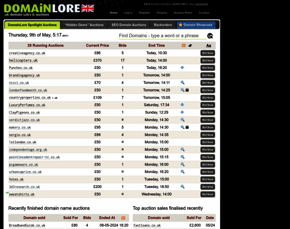Screen dimensions: 290x229
Task: Click blue diamond icon in Punches.co.uk row
Action: pos(182,68)
